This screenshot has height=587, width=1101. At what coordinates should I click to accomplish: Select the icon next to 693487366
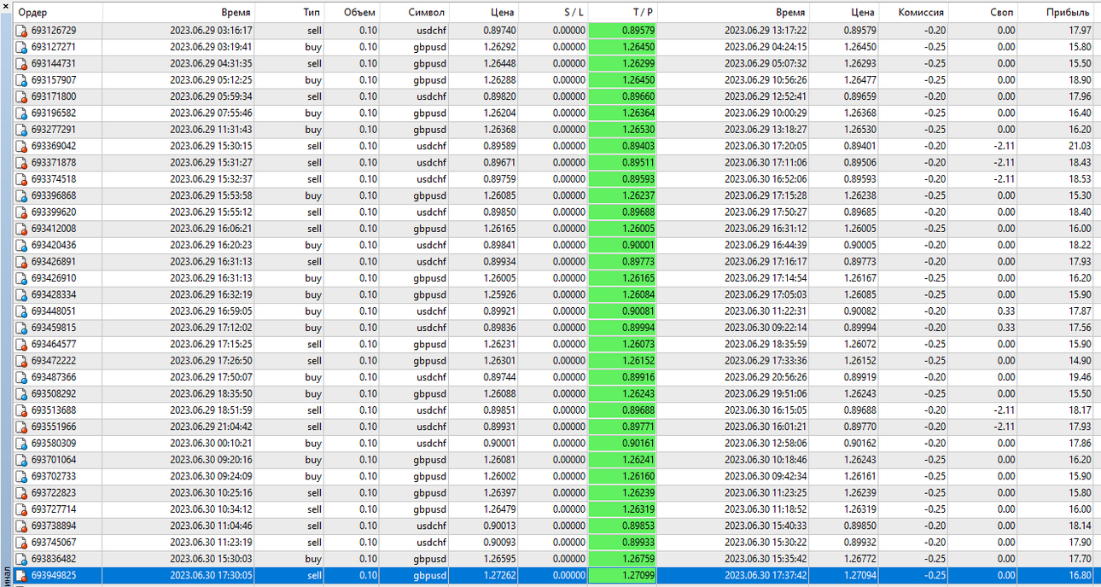click(x=22, y=377)
